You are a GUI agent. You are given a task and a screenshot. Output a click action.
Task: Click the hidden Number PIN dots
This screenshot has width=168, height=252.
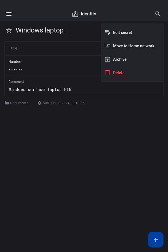pyautogui.click(x=16, y=69)
